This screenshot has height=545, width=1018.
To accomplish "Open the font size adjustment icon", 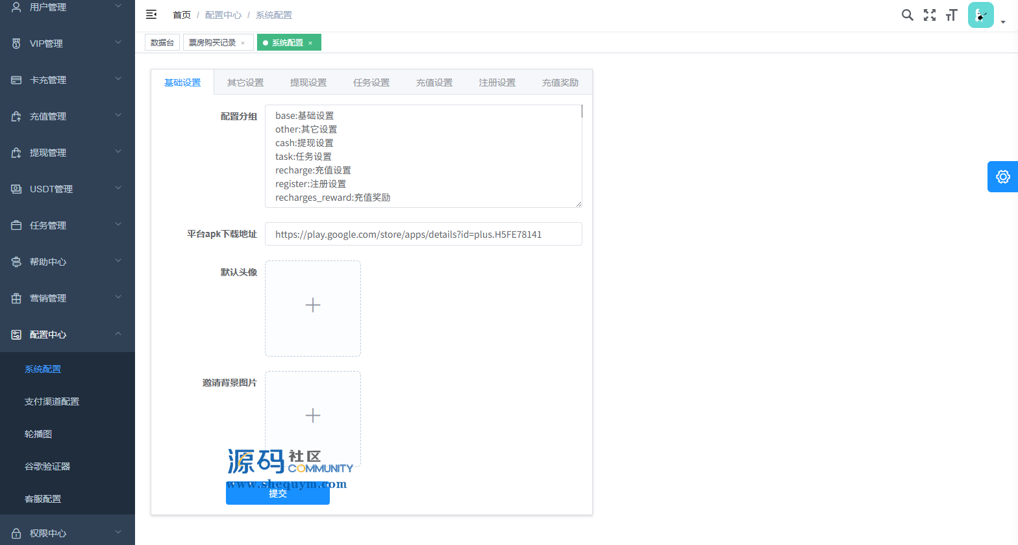I will click(x=952, y=15).
